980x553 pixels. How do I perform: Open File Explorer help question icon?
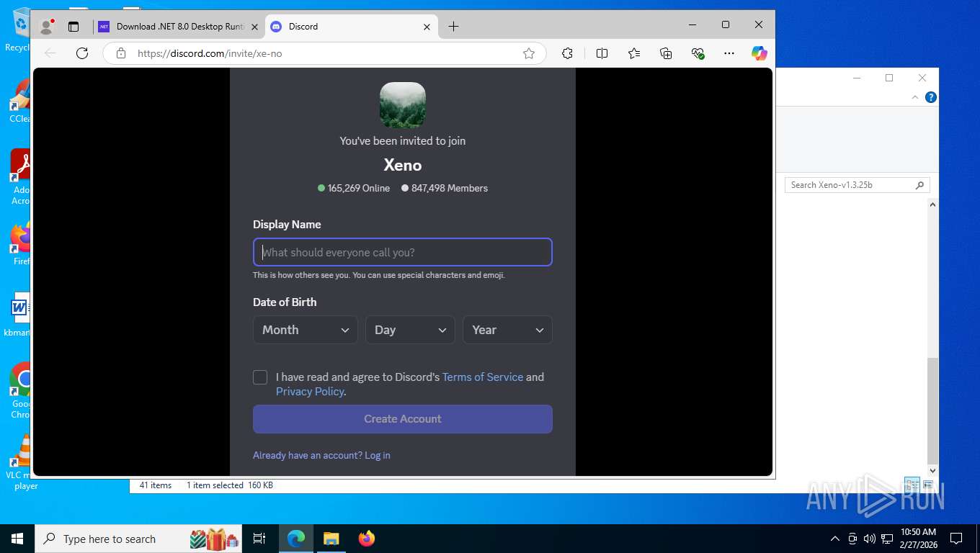point(931,97)
